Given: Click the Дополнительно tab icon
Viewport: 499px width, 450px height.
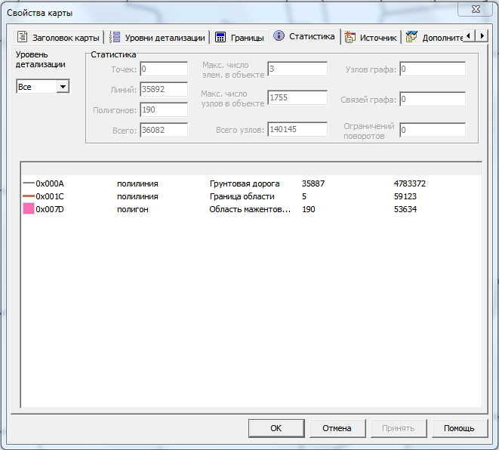Looking at the screenshot, I should 412,37.
